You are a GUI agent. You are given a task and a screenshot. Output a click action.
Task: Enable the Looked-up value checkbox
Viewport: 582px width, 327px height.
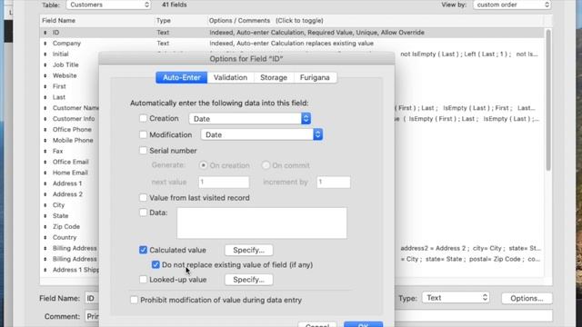point(143,280)
